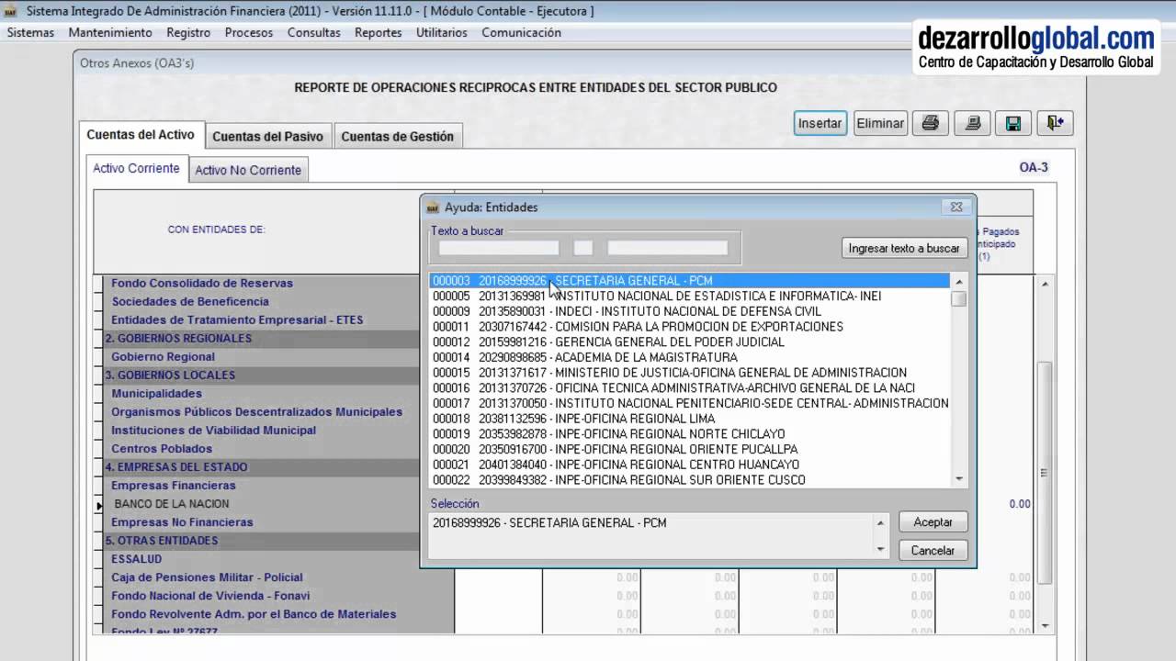Switch to Cuentas del Activo tab
This screenshot has height=661, width=1176.
pos(141,135)
